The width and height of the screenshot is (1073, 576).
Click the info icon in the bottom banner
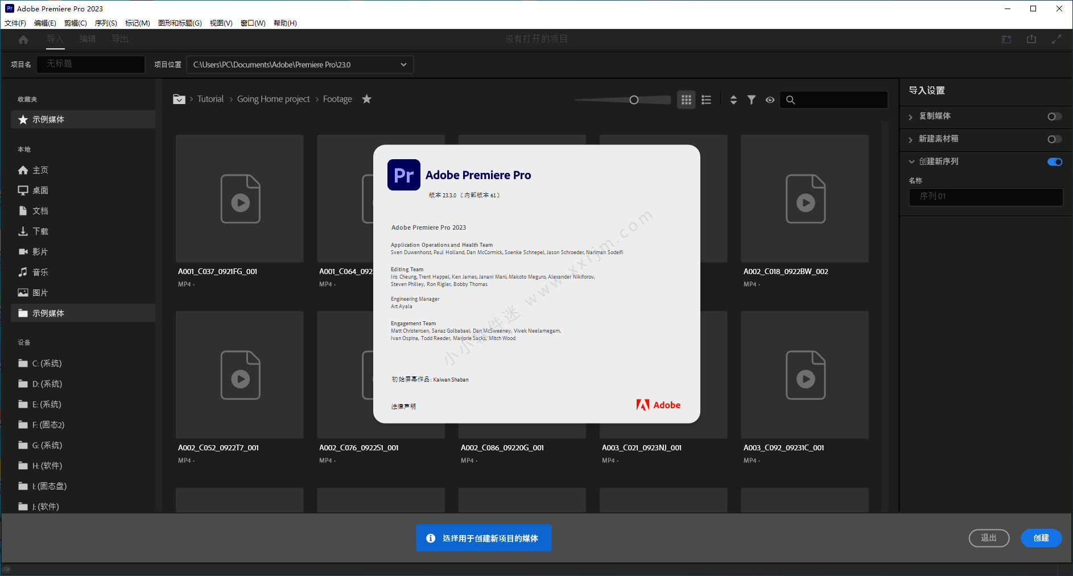click(431, 538)
